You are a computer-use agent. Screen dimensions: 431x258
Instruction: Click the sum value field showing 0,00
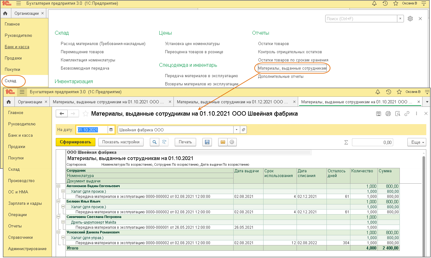[372, 142]
